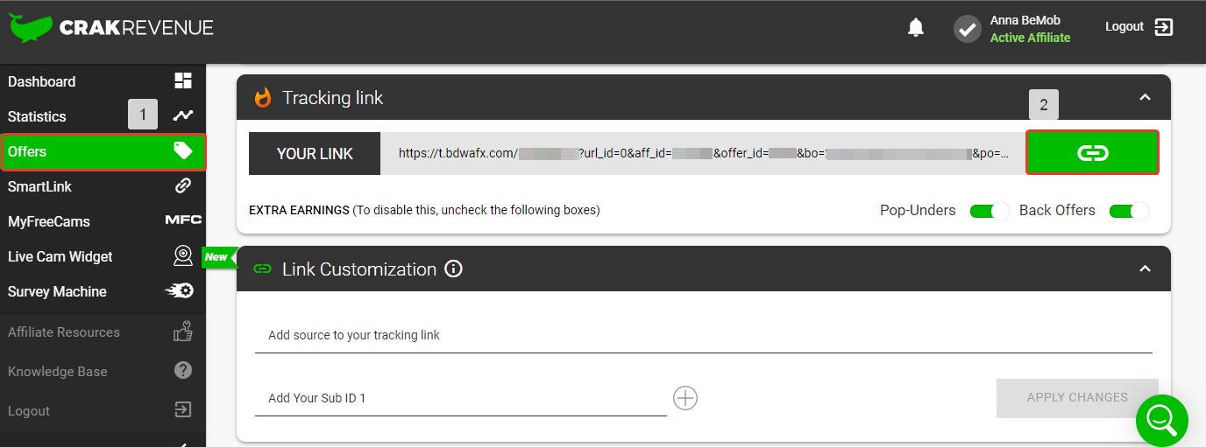Turn off the Back Offers toggle
This screenshot has width=1206, height=447.
tap(1128, 211)
